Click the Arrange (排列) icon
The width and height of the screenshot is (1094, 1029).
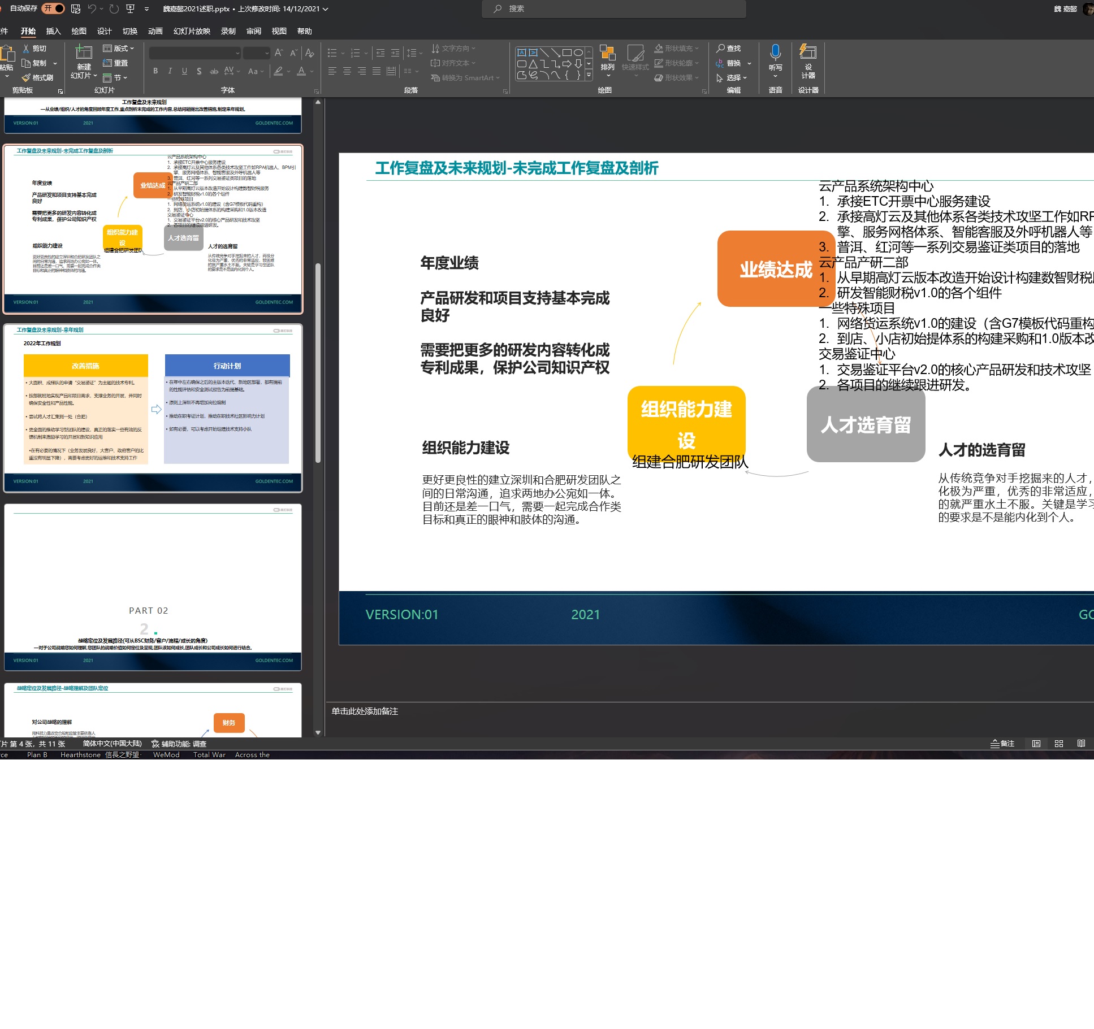click(607, 53)
